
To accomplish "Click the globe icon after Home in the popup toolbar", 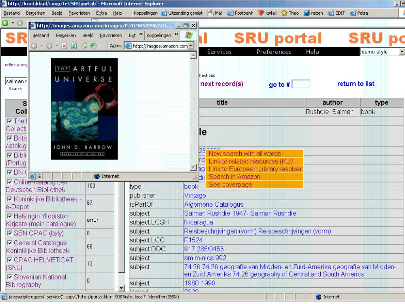I will [x=93, y=46].
